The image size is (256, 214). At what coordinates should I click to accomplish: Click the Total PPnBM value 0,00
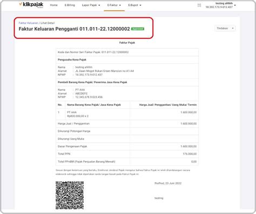coord(194,162)
